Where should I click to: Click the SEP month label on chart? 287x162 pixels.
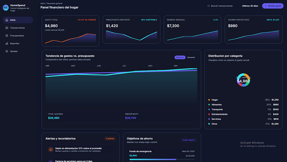pyautogui.click(x=176, y=66)
